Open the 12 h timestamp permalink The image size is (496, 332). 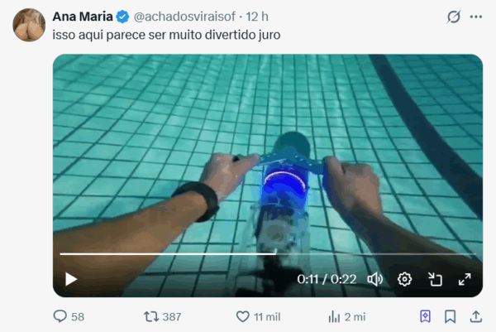pyautogui.click(x=257, y=17)
